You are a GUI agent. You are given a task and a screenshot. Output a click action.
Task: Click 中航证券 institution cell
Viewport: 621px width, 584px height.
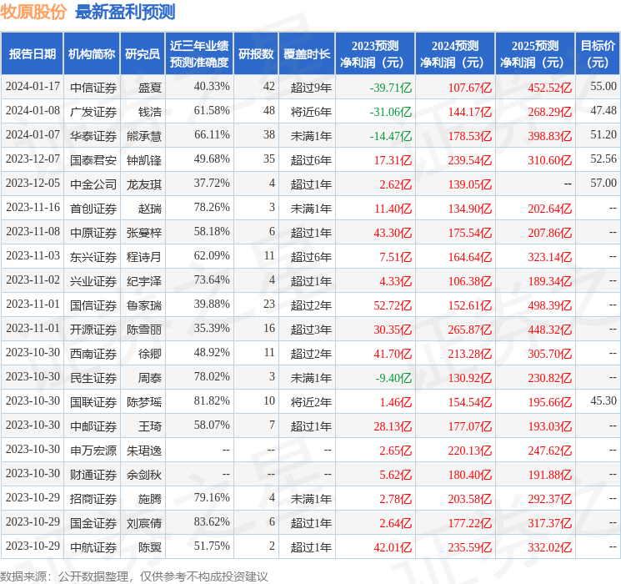pyautogui.click(x=93, y=547)
